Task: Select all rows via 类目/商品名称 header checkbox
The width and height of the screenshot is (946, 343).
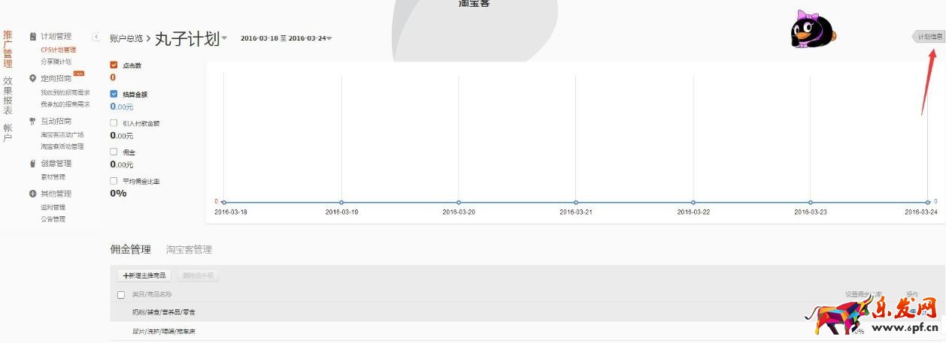Action: pyautogui.click(x=121, y=295)
